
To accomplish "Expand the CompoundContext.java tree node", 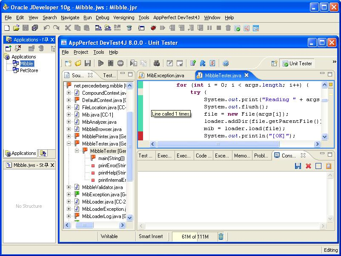I will [69, 93].
